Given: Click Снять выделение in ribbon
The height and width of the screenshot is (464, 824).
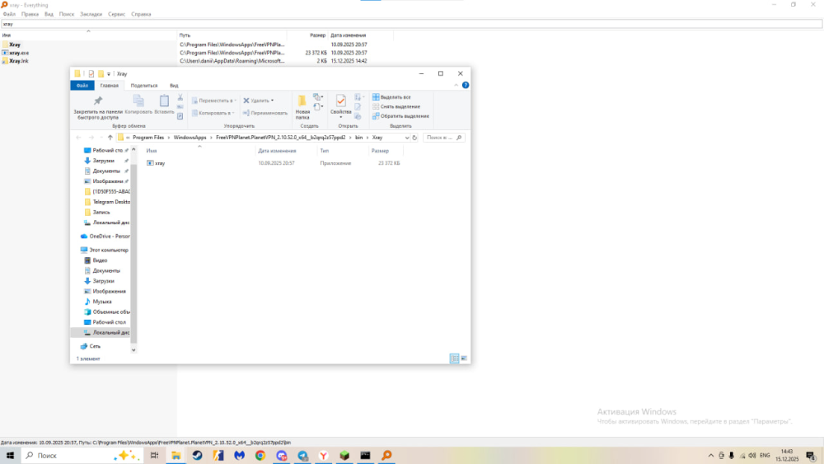Looking at the screenshot, I should tap(396, 106).
